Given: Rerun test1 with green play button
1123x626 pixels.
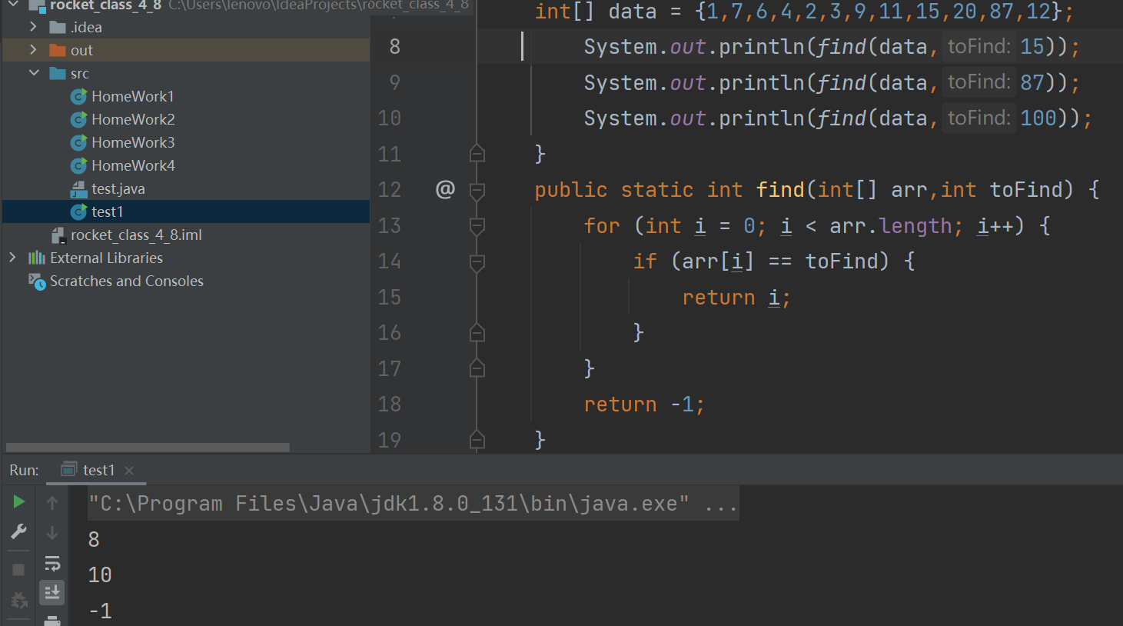Looking at the screenshot, I should tap(18, 502).
